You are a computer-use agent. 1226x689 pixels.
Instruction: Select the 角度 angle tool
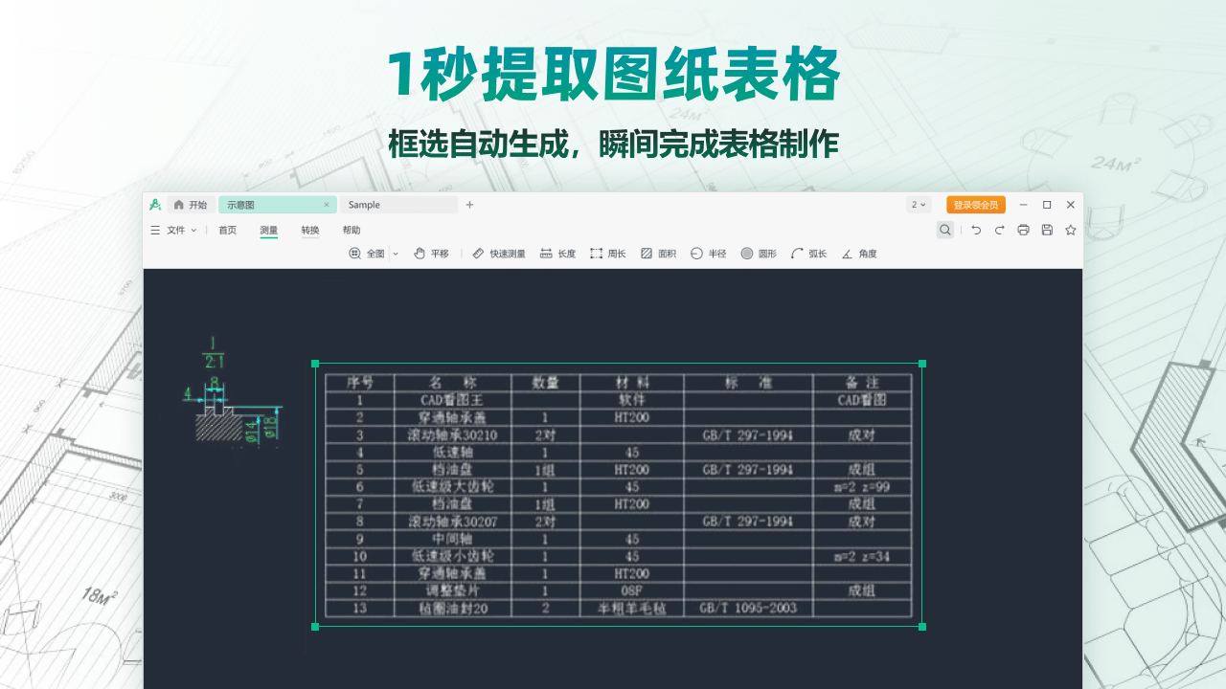pyautogui.click(x=859, y=254)
